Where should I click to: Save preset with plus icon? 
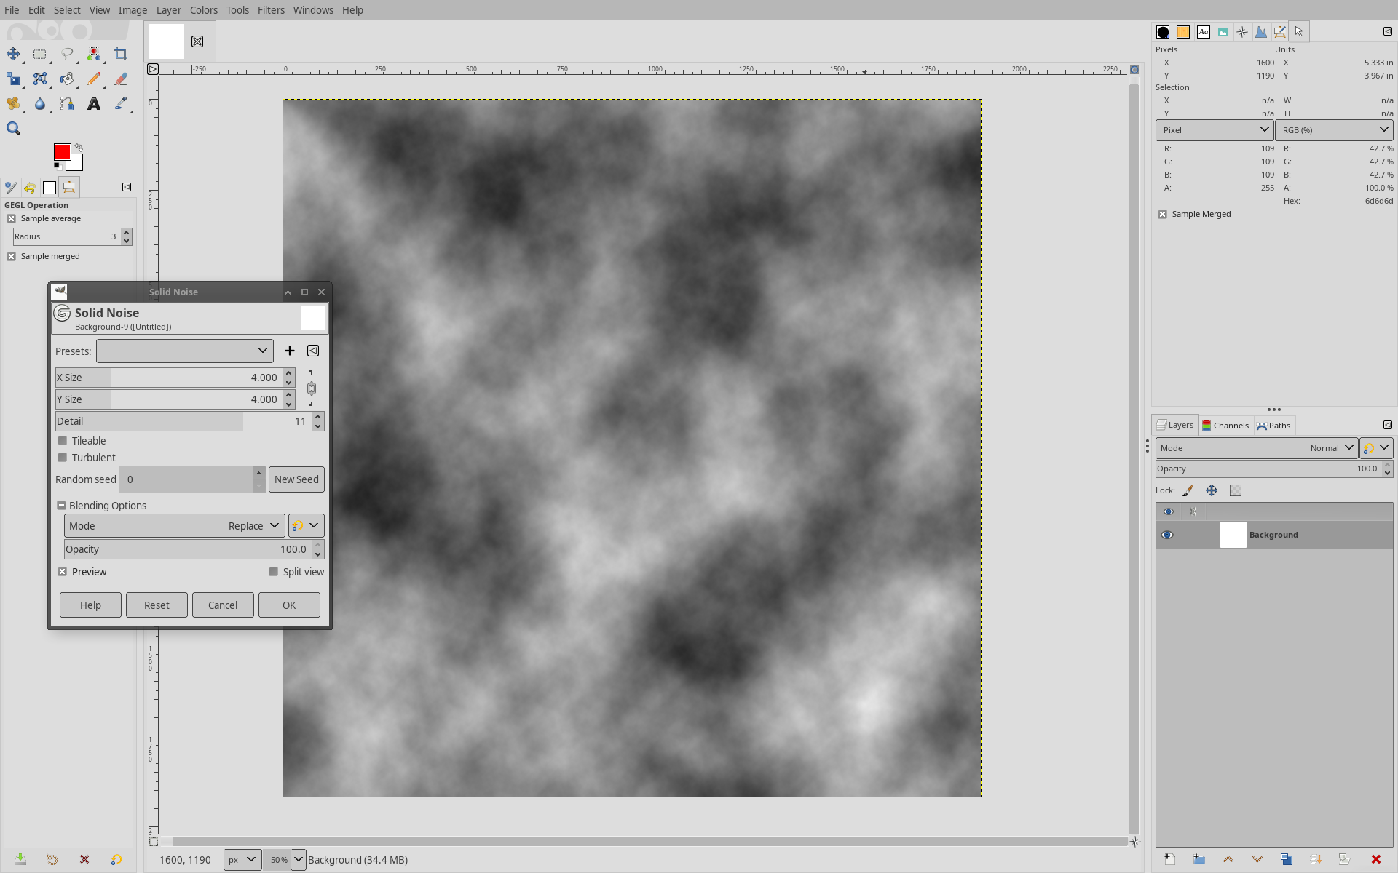pyautogui.click(x=290, y=351)
